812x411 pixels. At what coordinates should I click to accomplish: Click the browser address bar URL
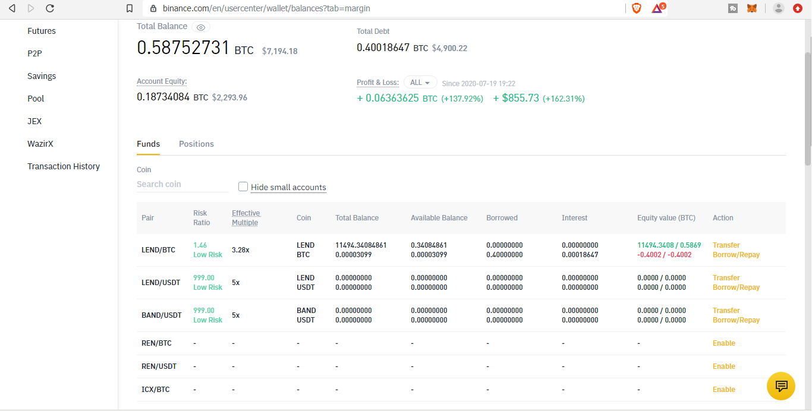click(x=266, y=8)
